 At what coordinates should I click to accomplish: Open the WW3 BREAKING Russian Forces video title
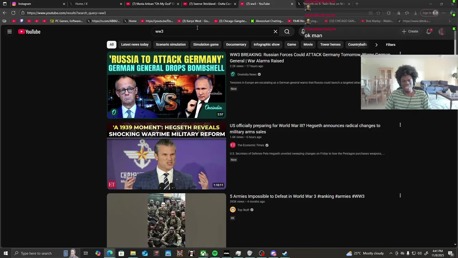click(x=310, y=58)
